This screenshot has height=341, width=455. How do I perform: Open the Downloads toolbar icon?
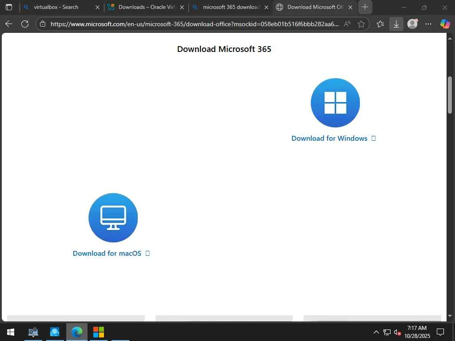point(396,24)
